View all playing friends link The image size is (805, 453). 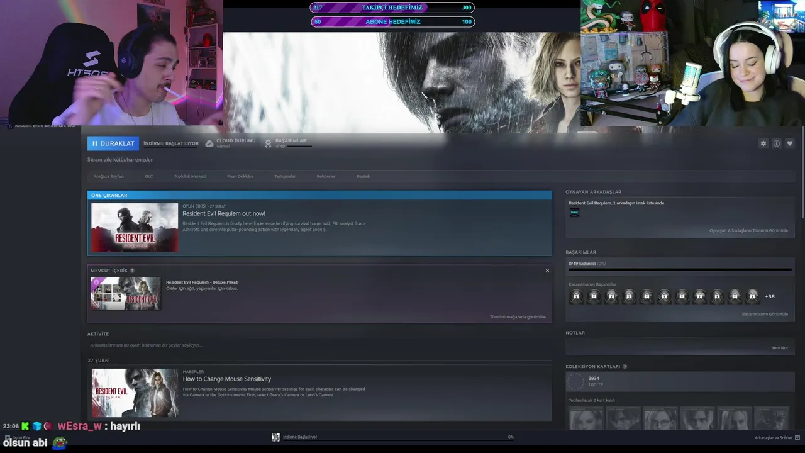tap(748, 230)
